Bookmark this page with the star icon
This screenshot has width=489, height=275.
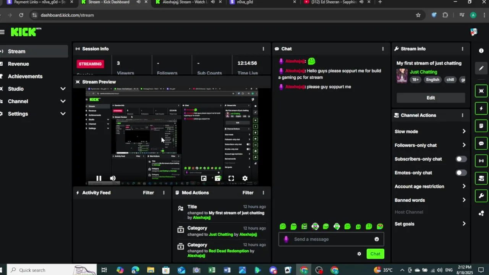[x=418, y=15]
